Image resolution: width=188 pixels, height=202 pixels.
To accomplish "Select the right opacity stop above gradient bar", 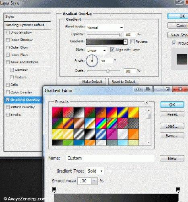I will point(178,189).
